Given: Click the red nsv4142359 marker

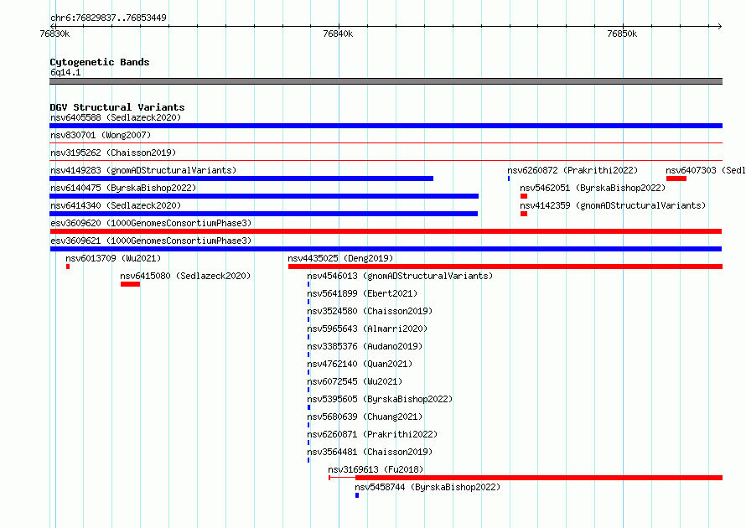Looking at the screenshot, I should (524, 214).
